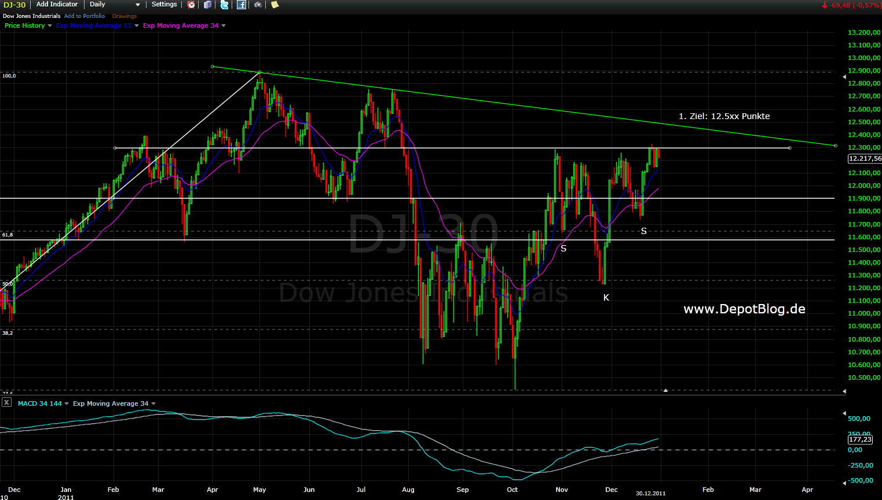Expand Exp Moving Average 13 dropdown
This screenshot has width=882, height=500.
point(137,26)
